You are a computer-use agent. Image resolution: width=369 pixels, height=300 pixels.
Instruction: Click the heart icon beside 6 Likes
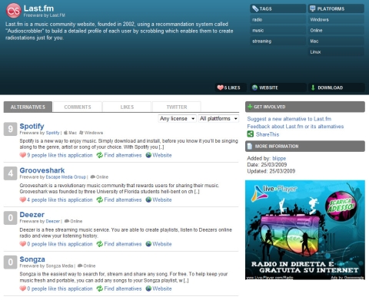220,87
